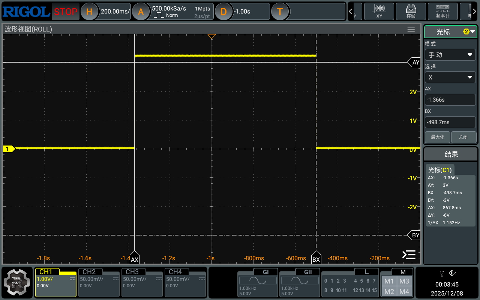This screenshot has width=480, height=300.
Task: Click the waveform view hamburger menu icon
Action: (411, 29)
